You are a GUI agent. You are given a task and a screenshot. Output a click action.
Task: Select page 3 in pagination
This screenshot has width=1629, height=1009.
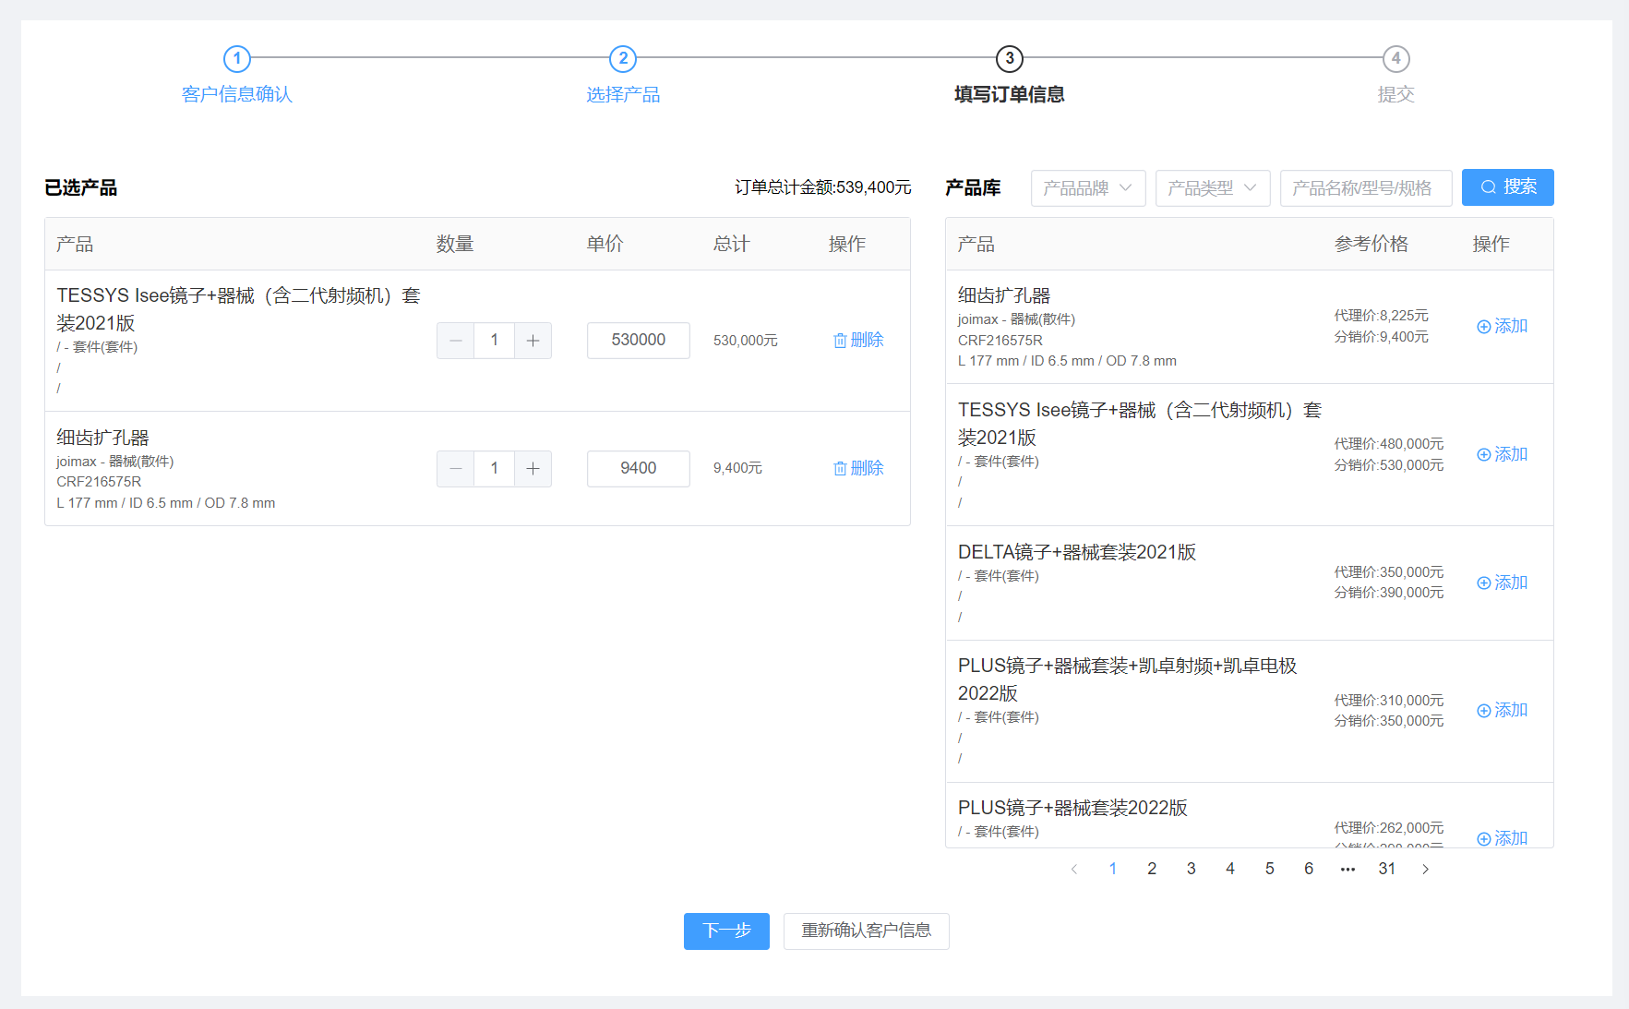tap(1192, 870)
